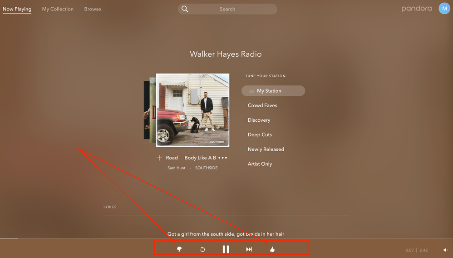Go to the Browse tab

(x=93, y=9)
